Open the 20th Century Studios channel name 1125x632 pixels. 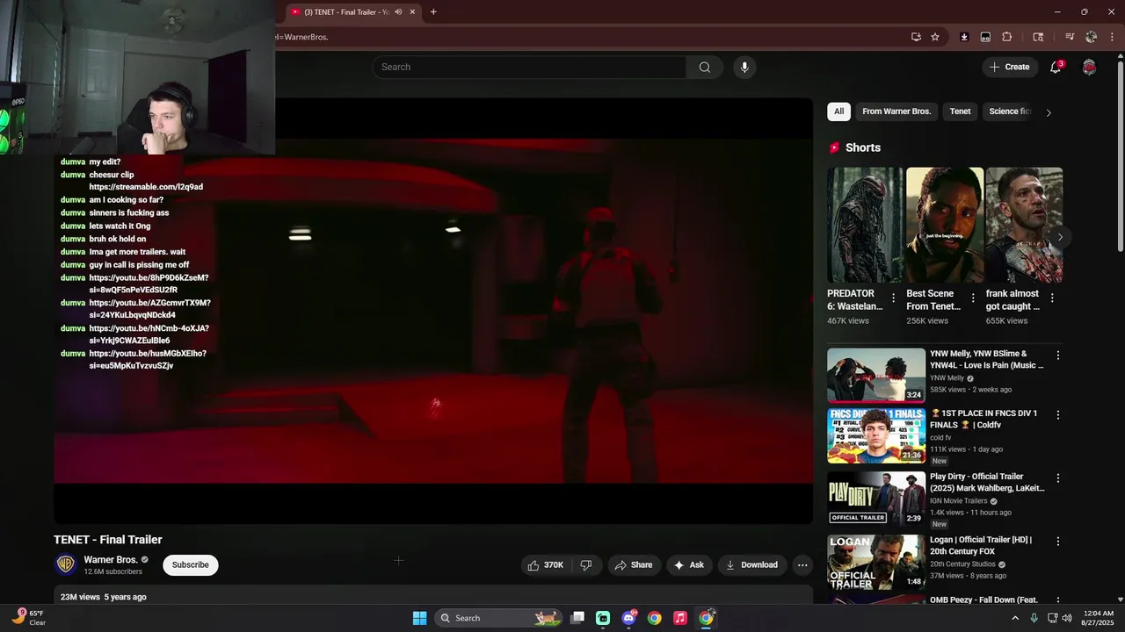pyautogui.click(x=962, y=564)
